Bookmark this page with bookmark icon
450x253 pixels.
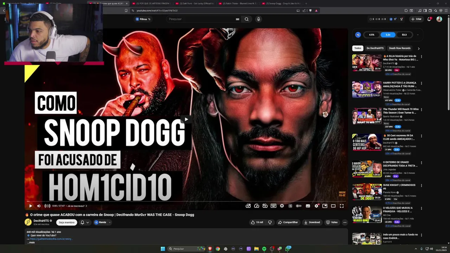click(x=126, y=11)
